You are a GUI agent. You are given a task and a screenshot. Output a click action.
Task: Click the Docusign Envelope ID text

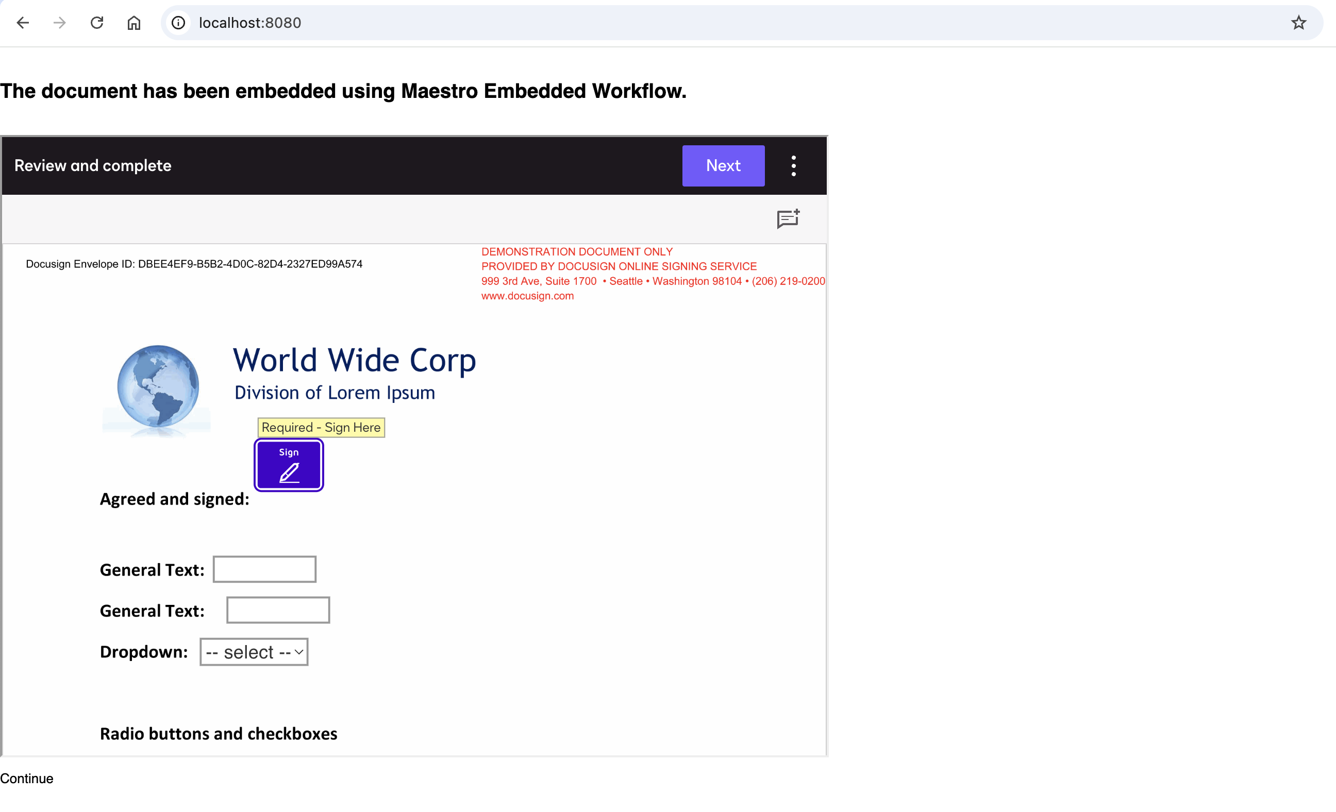pos(194,264)
